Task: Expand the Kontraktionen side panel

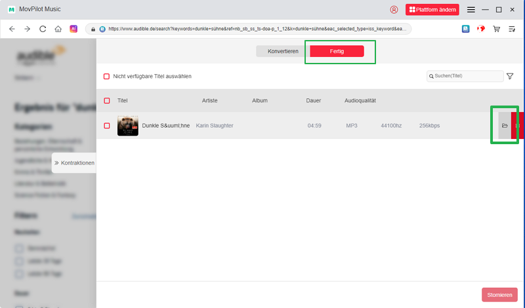Action: coord(74,163)
